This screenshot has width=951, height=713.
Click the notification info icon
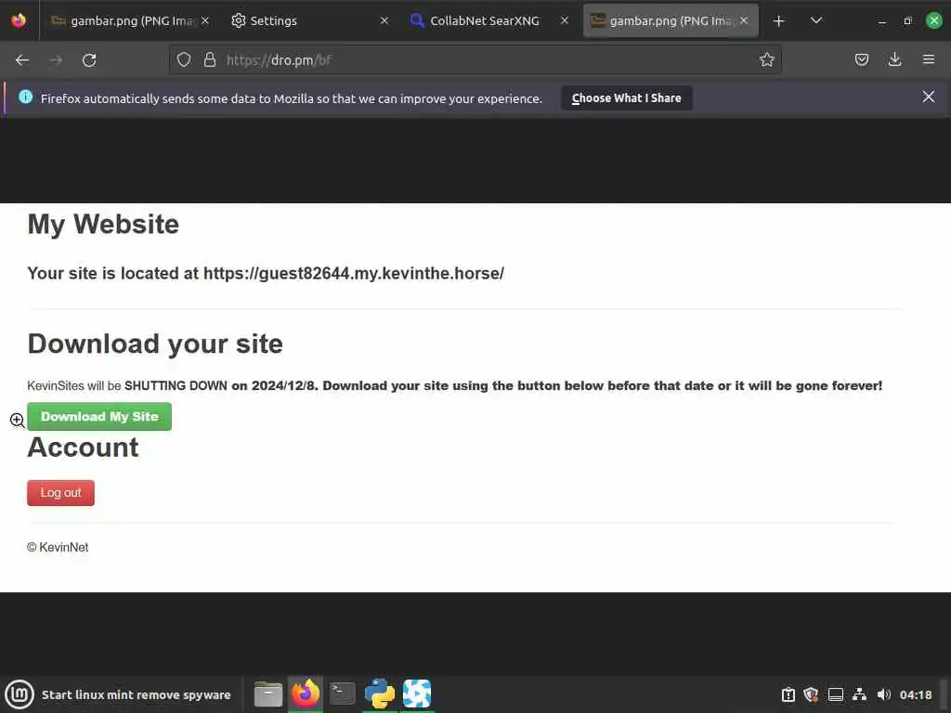25,97
